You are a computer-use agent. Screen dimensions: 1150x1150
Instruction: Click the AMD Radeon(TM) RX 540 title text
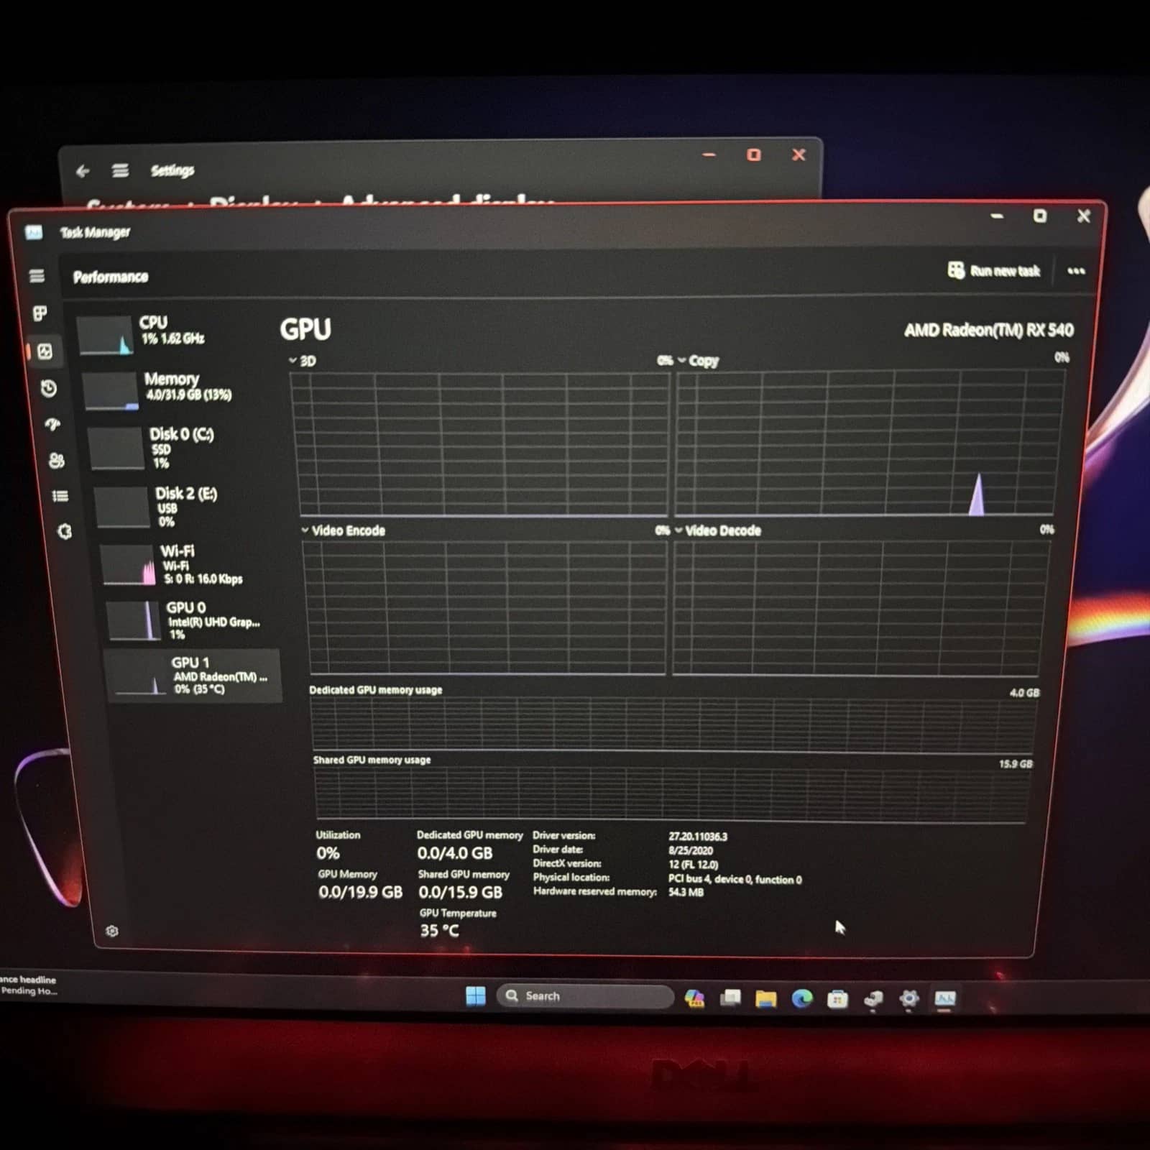(989, 330)
